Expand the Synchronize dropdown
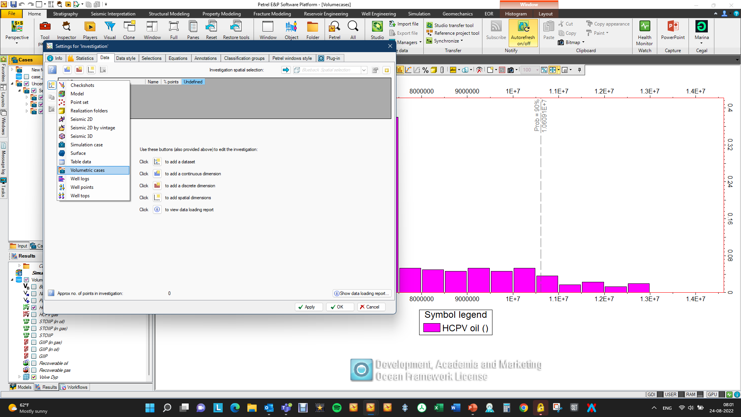 461,41
